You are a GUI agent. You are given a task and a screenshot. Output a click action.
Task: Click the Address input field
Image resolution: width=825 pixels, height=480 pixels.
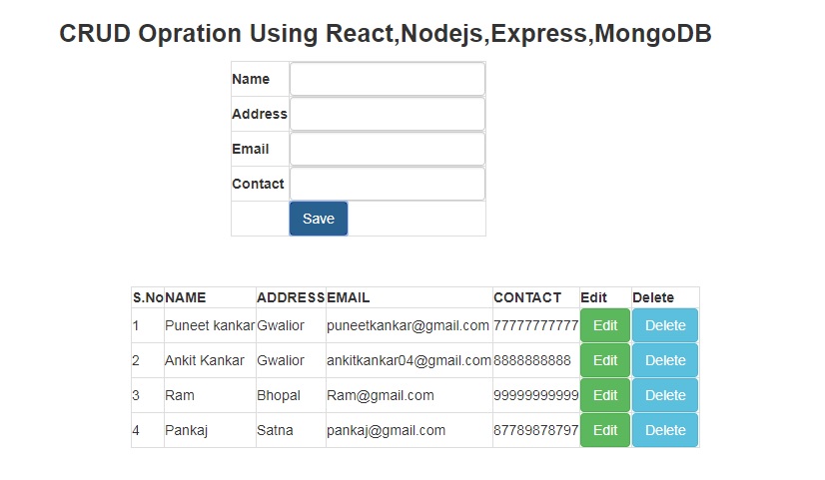[x=387, y=114]
